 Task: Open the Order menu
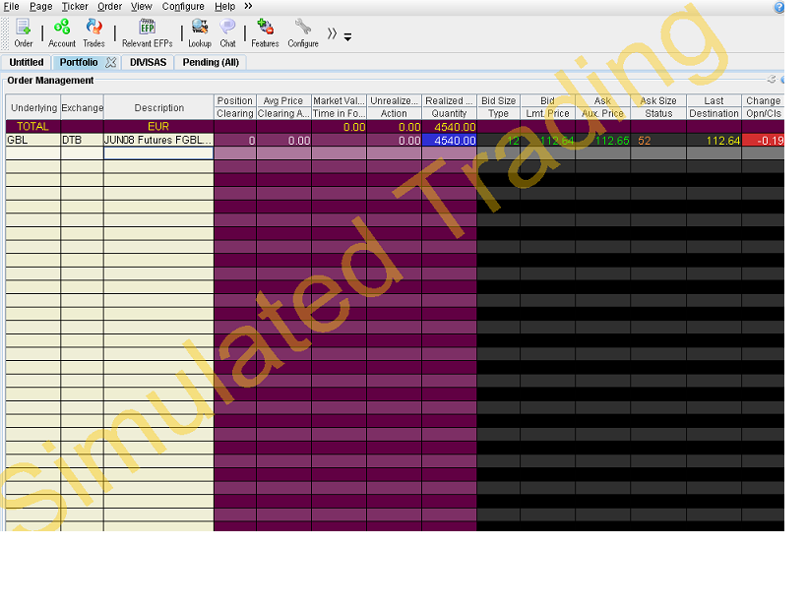[109, 7]
